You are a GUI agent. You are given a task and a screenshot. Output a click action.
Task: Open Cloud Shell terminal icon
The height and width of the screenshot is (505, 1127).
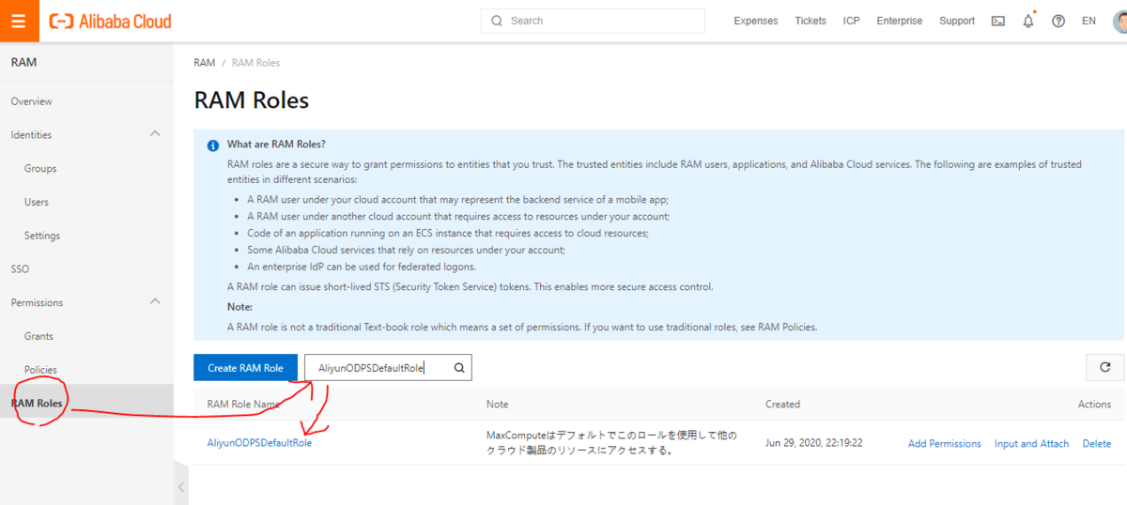[998, 21]
